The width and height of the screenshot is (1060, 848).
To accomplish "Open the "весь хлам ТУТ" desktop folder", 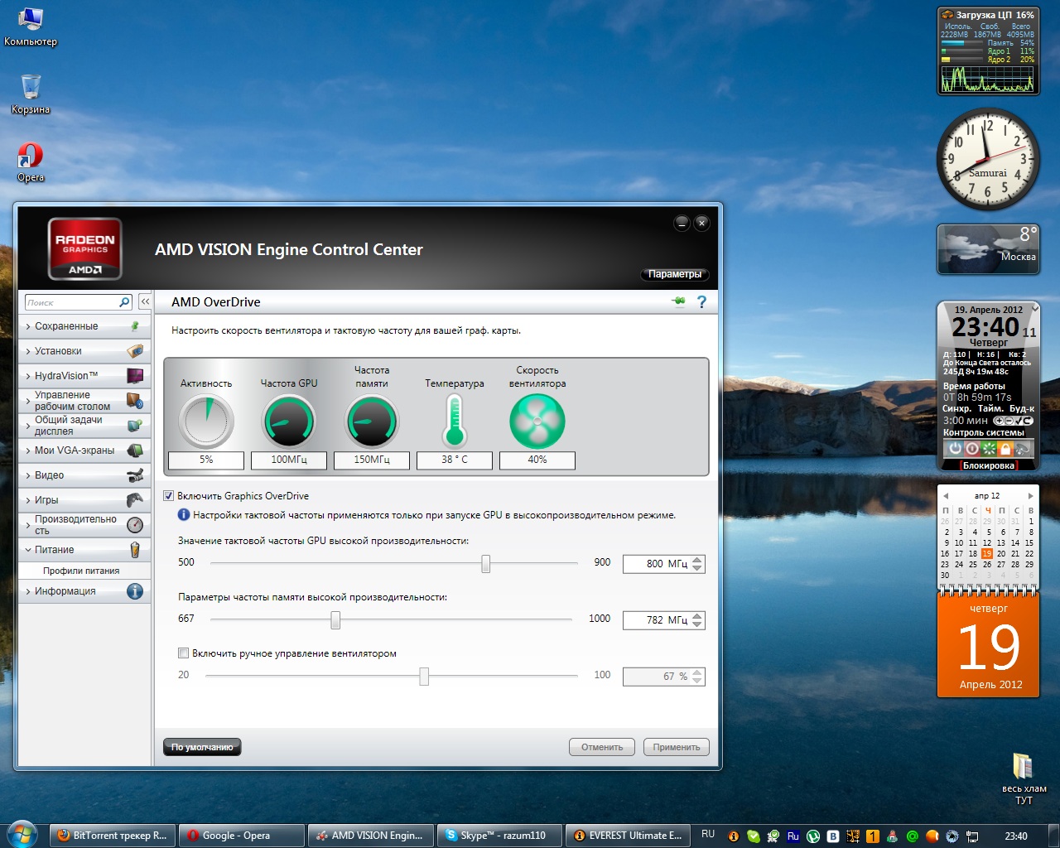I will 1024,778.
